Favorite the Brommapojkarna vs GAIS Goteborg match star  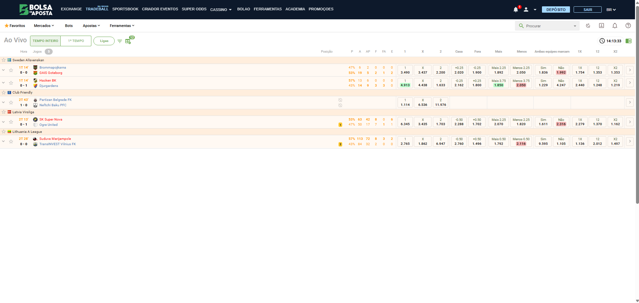click(11, 70)
